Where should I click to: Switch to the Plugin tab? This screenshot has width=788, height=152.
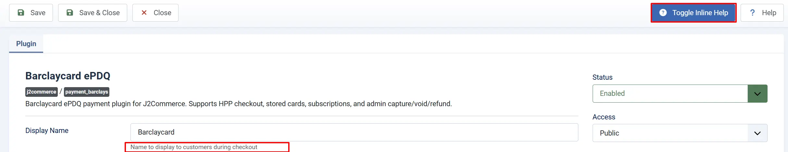pos(26,44)
